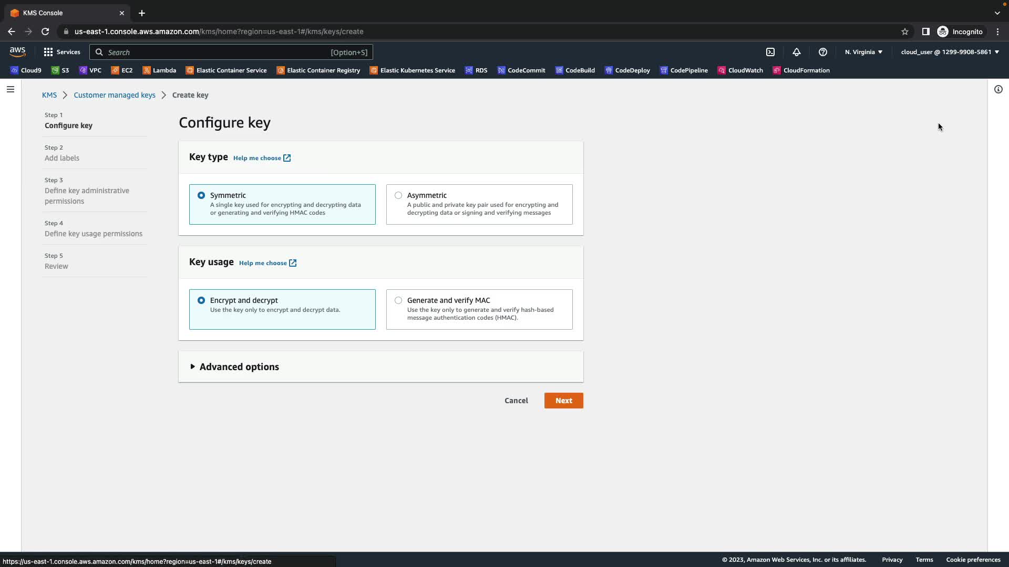This screenshot has height=567, width=1009.
Task: Select the Asymmetric key type
Action: 398,195
